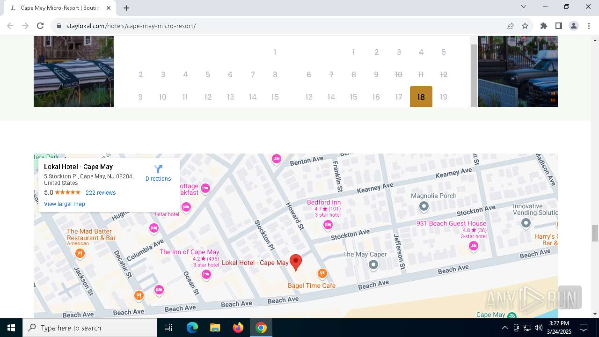Click the browser back arrow
The height and width of the screenshot is (337, 599).
click(x=10, y=26)
